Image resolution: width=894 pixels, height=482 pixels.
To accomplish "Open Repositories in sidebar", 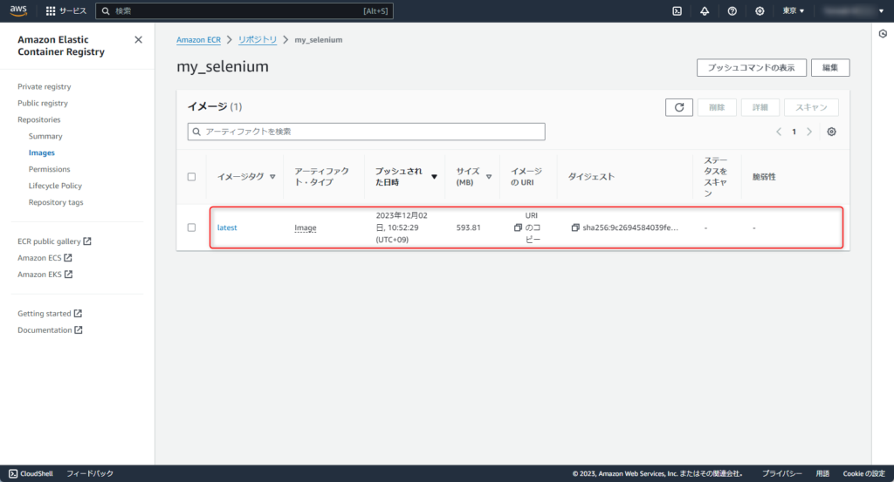I will click(x=38, y=119).
